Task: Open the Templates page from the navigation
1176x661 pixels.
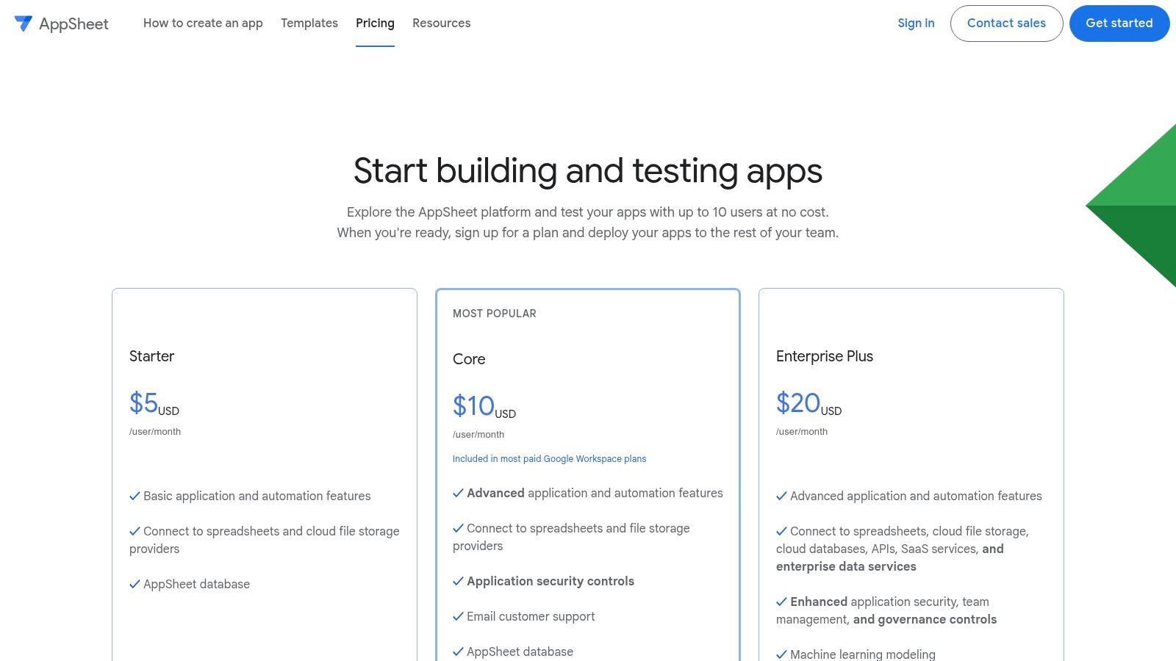Action: point(309,23)
